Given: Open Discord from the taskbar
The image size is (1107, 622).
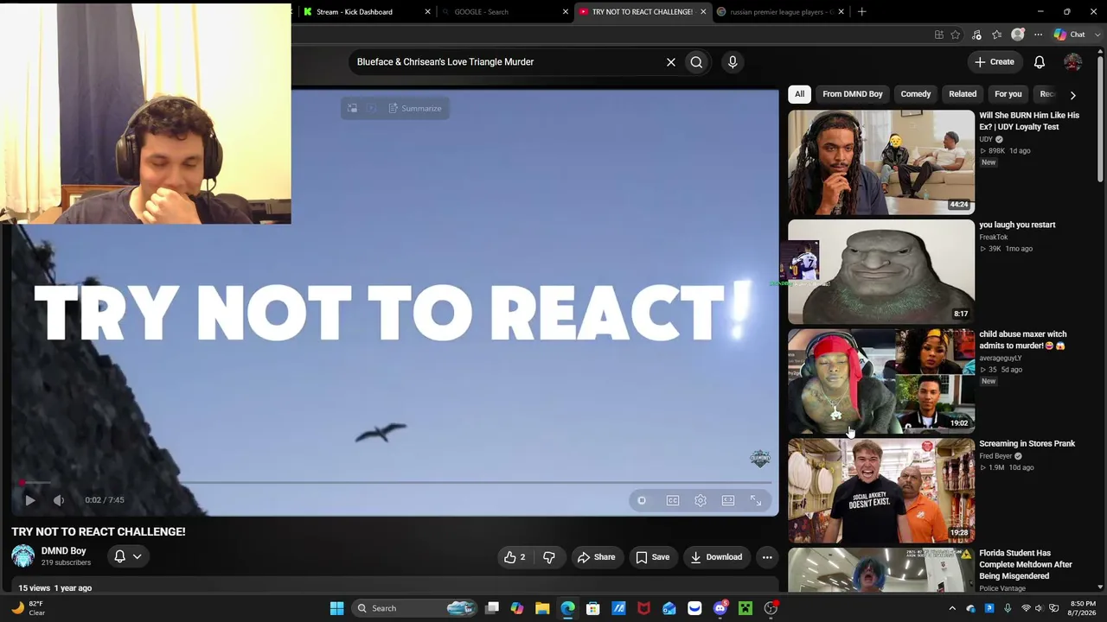Looking at the screenshot, I should click(720, 608).
